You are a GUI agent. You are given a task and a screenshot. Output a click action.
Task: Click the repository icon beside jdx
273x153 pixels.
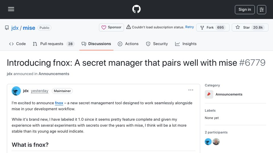pyautogui.click(x=7, y=28)
